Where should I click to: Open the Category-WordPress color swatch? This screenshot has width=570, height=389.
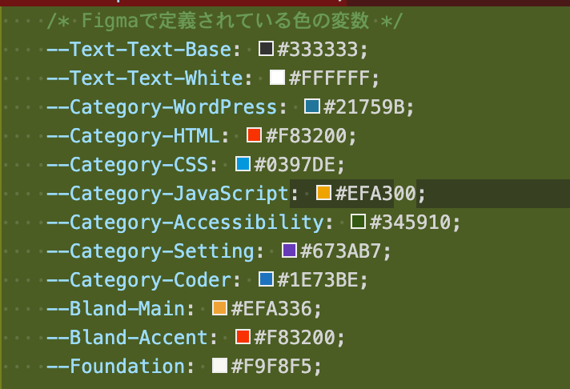(x=312, y=107)
